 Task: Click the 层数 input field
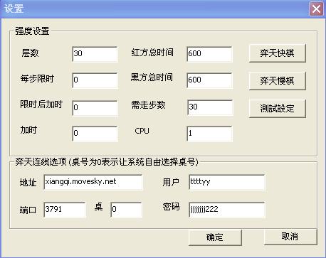tap(95, 54)
